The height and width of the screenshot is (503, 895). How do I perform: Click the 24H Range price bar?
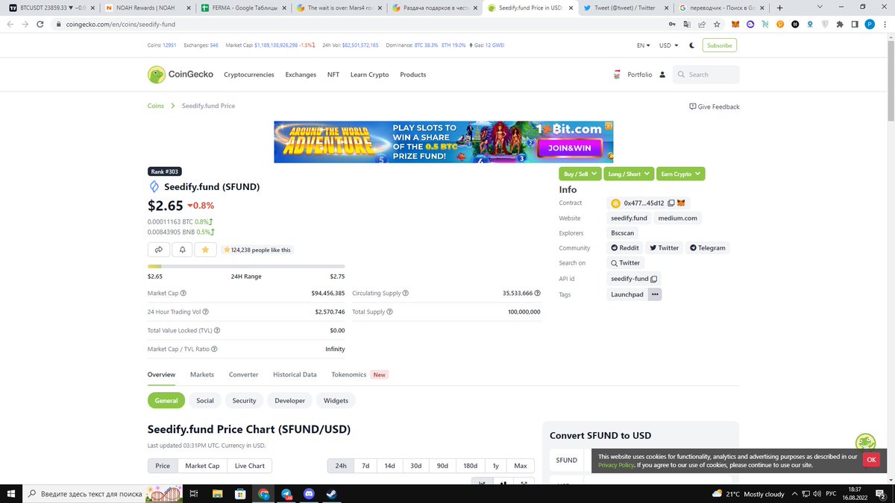point(246,266)
